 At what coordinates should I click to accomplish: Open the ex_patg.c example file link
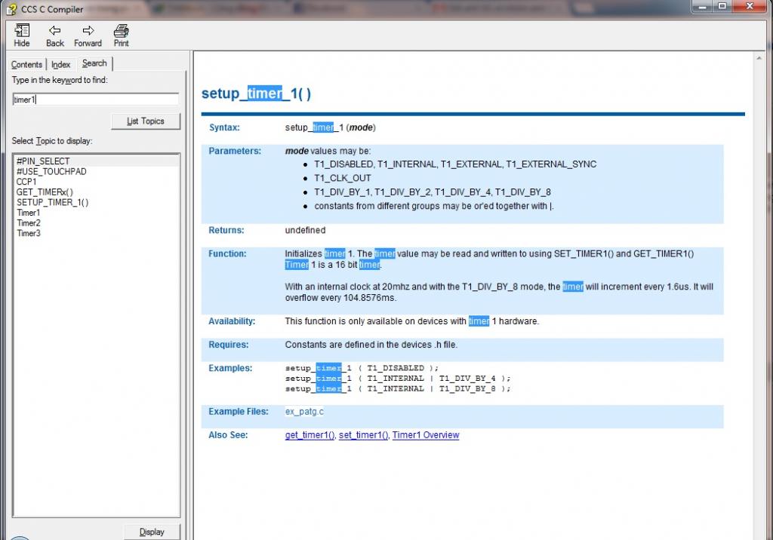(304, 411)
